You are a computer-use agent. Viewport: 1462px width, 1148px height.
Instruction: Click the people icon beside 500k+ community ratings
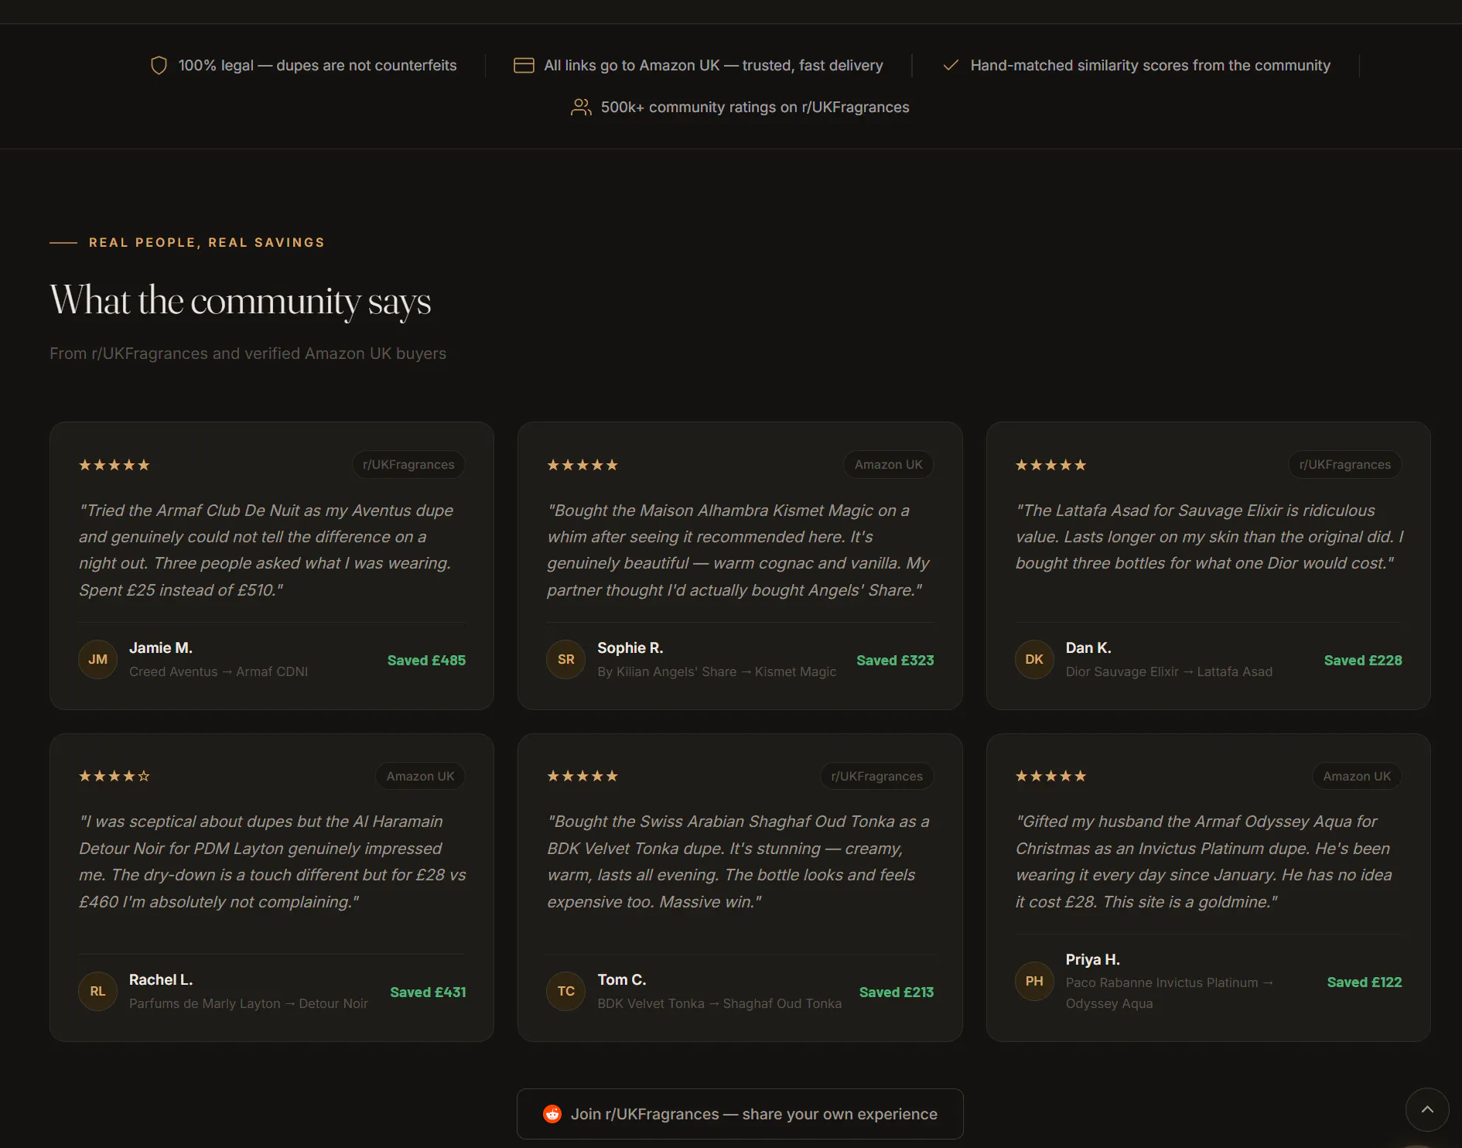(x=581, y=108)
